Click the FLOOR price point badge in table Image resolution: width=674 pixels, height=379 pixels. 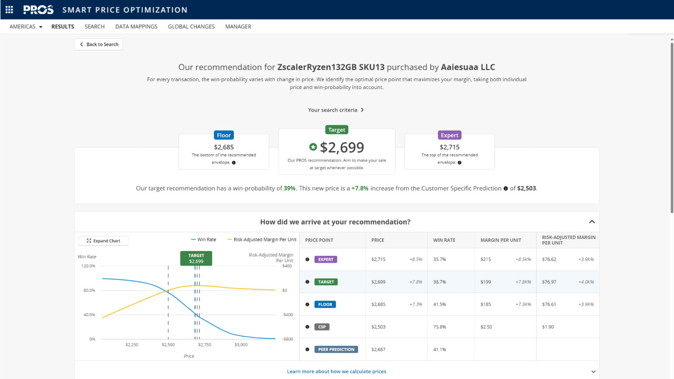(325, 304)
